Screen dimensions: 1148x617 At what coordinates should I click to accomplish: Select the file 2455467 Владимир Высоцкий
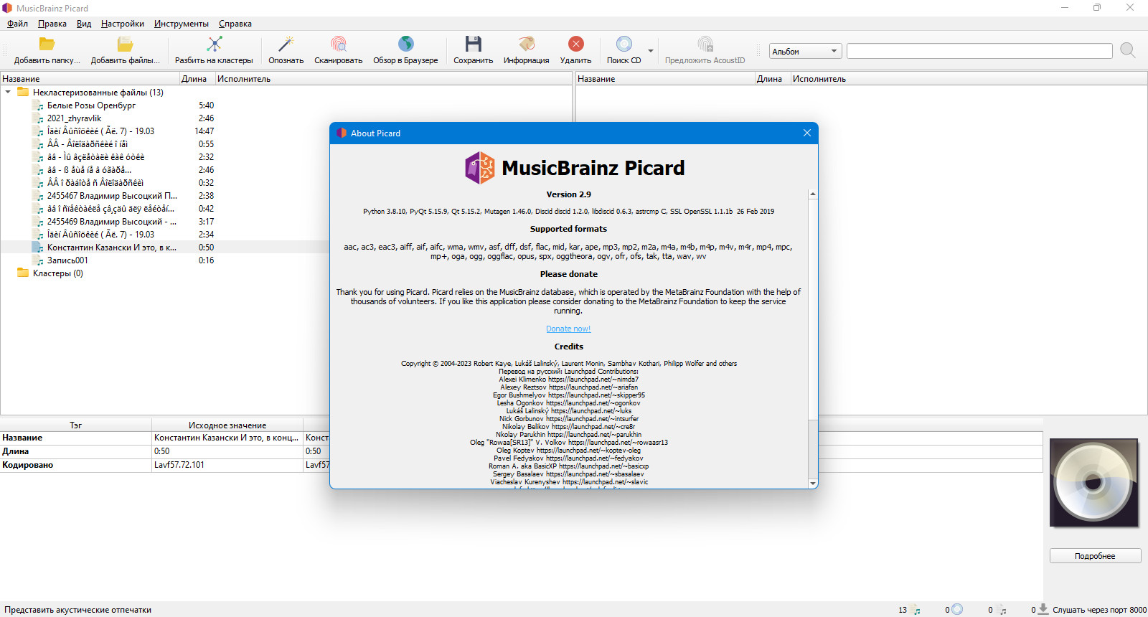tap(112, 196)
